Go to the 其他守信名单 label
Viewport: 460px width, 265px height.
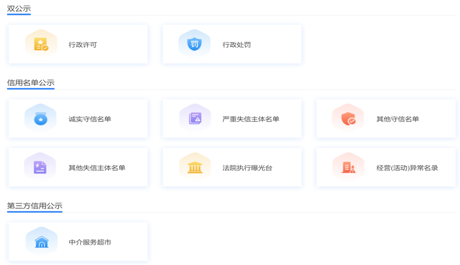[398, 119]
